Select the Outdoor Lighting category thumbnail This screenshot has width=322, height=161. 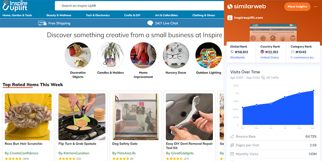(209, 56)
